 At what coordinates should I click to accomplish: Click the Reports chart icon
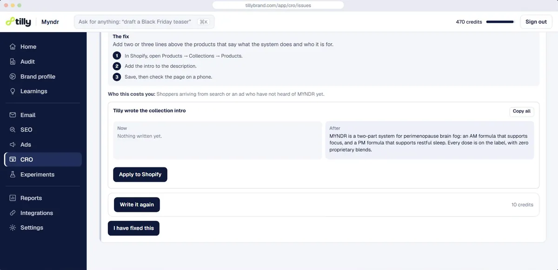[x=13, y=198]
